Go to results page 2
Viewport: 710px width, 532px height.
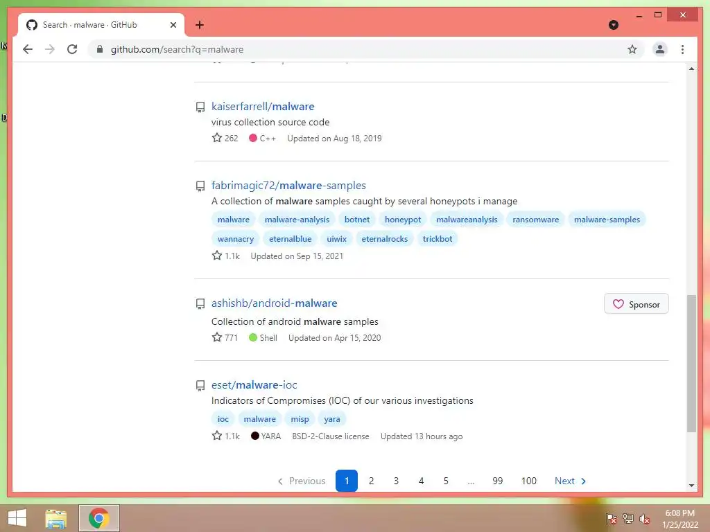coord(372,481)
